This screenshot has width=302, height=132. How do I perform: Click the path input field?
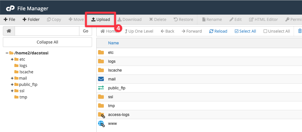[x=47, y=31]
